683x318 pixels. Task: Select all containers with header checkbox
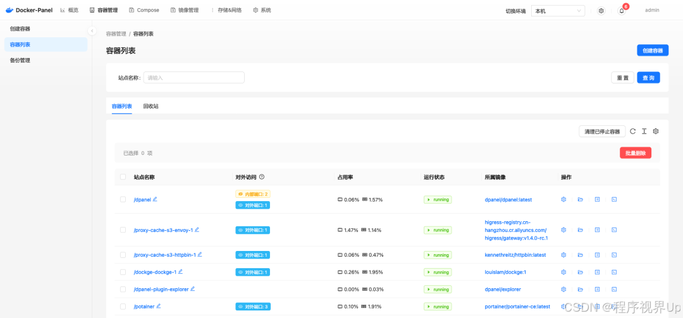[x=123, y=177]
